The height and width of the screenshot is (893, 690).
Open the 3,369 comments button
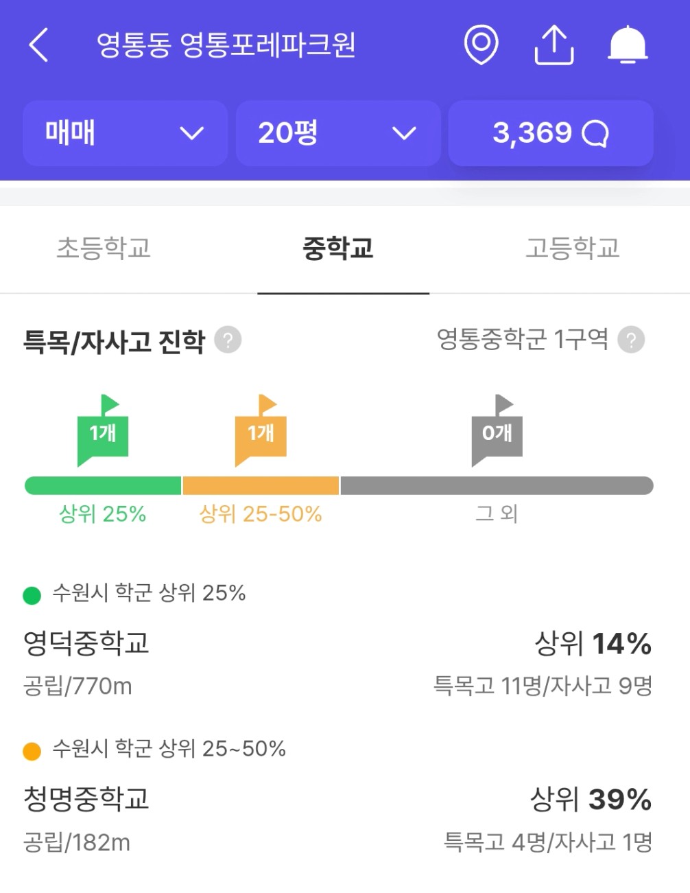[x=551, y=133]
